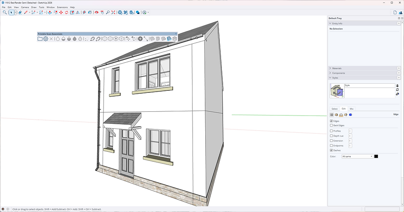Click the fully filled droplet icon
The image size is (404, 212).
pyautogui.click(x=75, y=39)
